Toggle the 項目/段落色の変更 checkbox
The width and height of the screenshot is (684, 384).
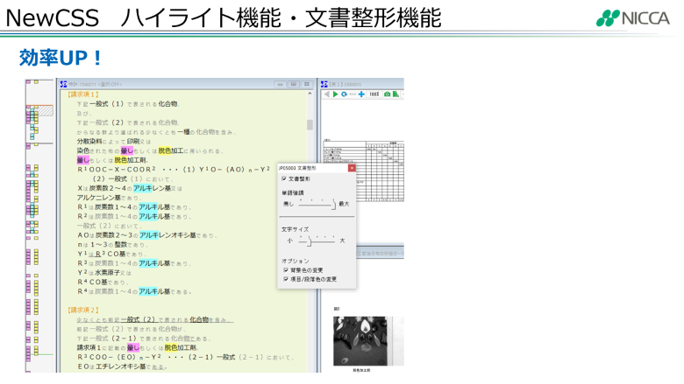(286, 279)
